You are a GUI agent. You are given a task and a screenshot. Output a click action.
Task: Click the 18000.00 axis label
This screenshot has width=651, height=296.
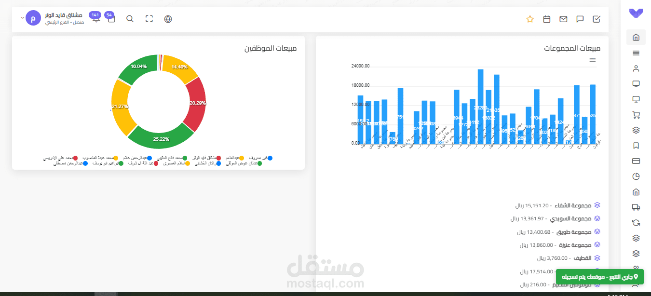(x=360, y=85)
